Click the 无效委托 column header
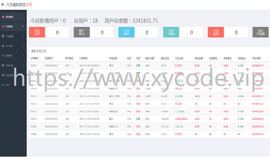This screenshot has height=160, width=270. click(213, 58)
